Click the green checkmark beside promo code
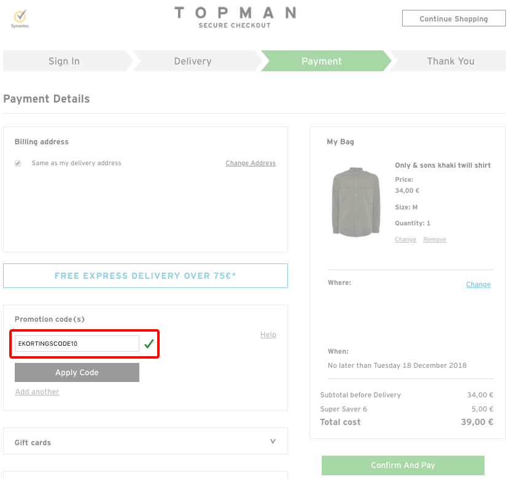Screen dimensions: 509x479 pos(149,343)
